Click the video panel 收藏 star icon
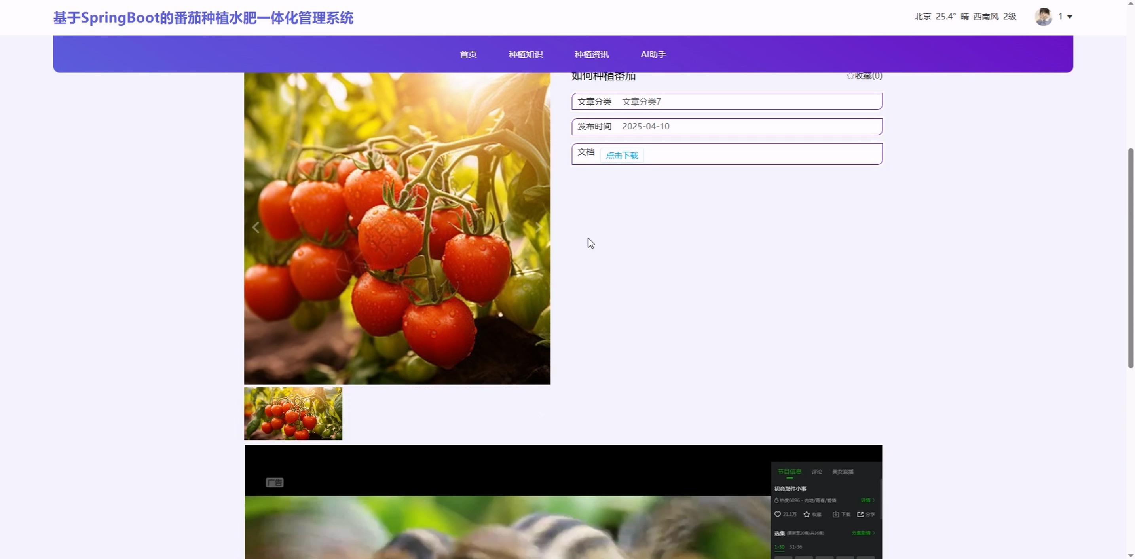Viewport: 1135px width, 559px height. 807,514
